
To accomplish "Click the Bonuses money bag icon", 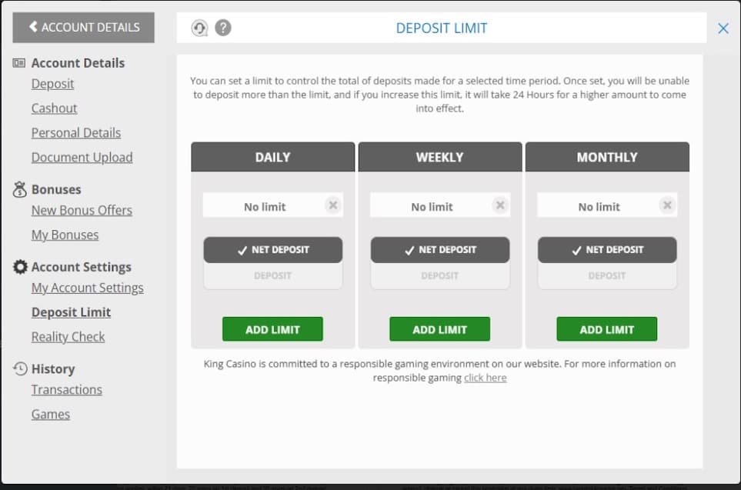I will [19, 189].
